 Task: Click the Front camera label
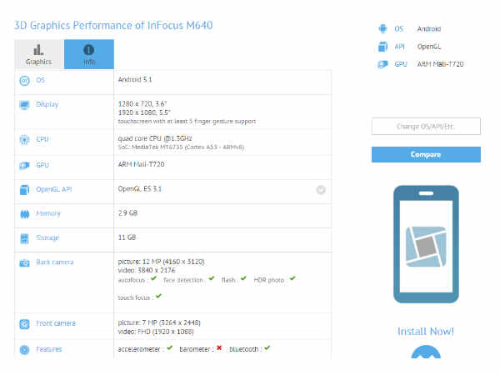point(56,323)
